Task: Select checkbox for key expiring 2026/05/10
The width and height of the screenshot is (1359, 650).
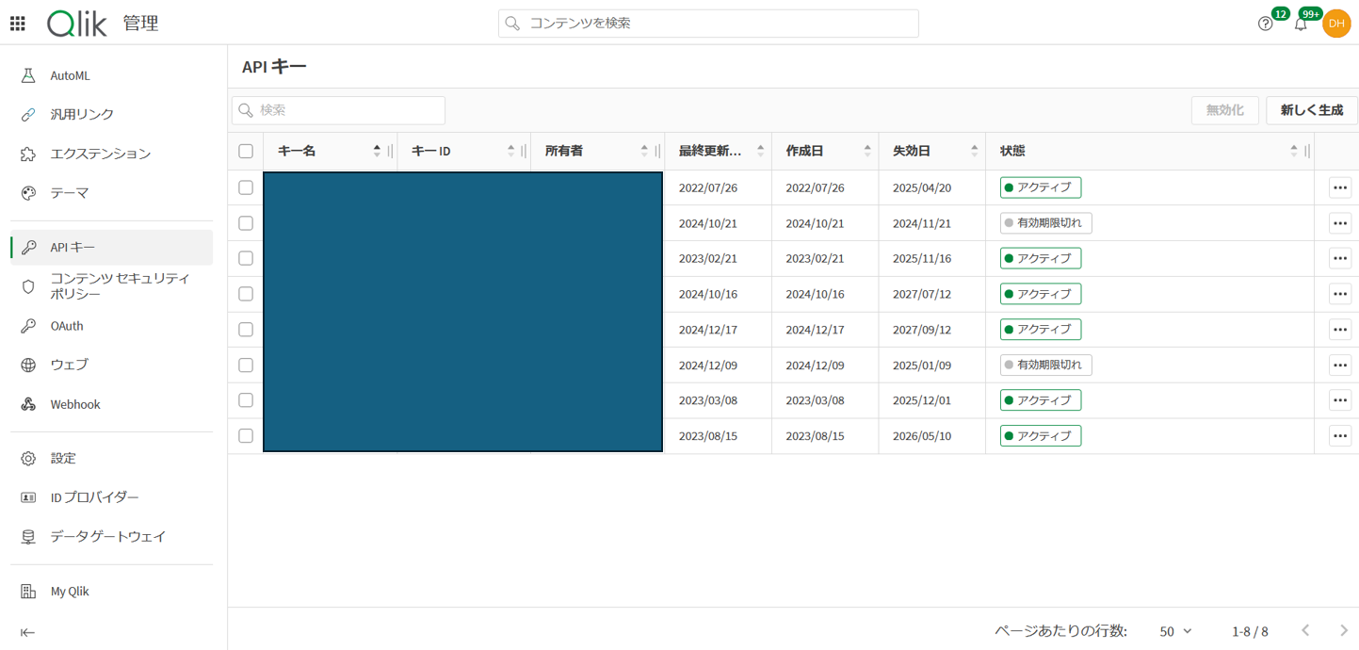Action: (x=246, y=436)
